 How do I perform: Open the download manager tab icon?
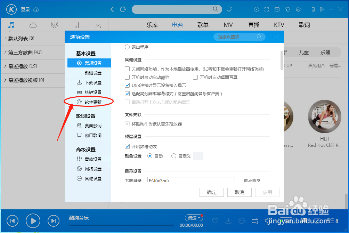[x=98, y=25]
